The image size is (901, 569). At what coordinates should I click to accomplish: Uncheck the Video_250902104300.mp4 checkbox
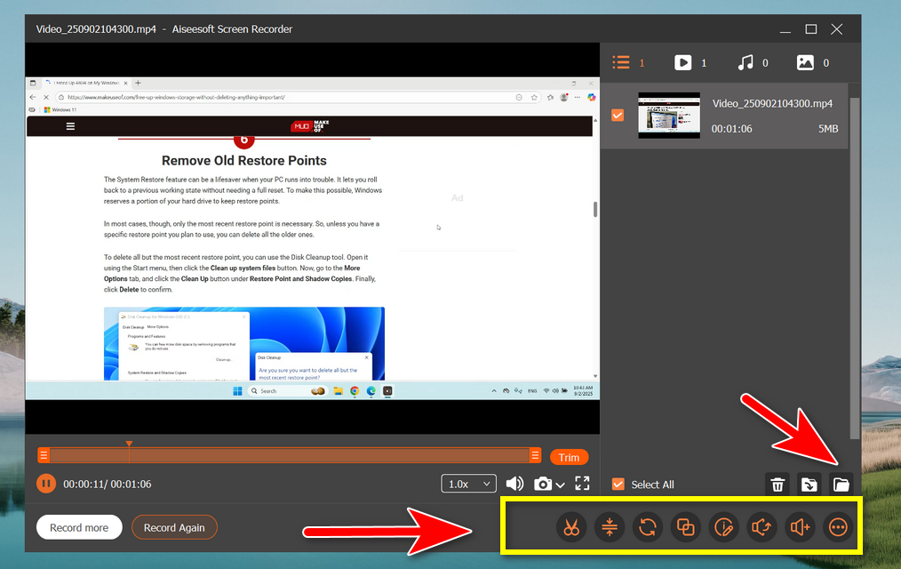tap(618, 116)
